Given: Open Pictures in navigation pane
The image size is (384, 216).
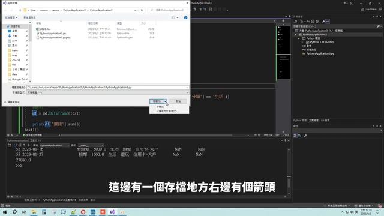Looking at the screenshot, I should pyautogui.click(x=14, y=46).
